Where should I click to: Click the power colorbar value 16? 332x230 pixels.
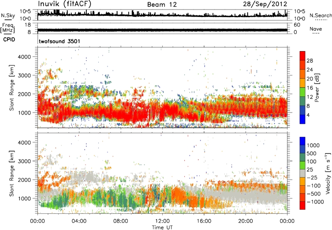pyautogui.click(x=310, y=88)
